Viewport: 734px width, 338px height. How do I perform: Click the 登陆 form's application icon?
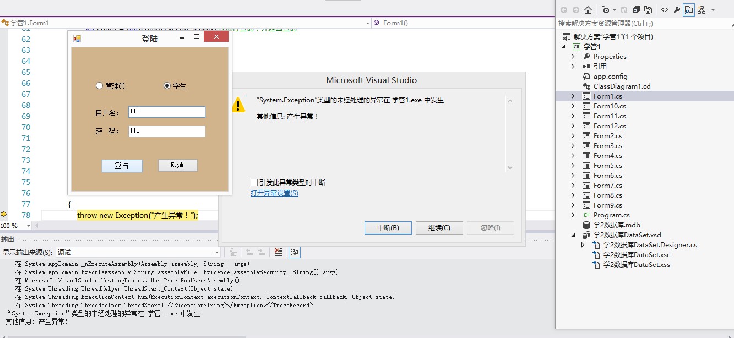tap(77, 39)
